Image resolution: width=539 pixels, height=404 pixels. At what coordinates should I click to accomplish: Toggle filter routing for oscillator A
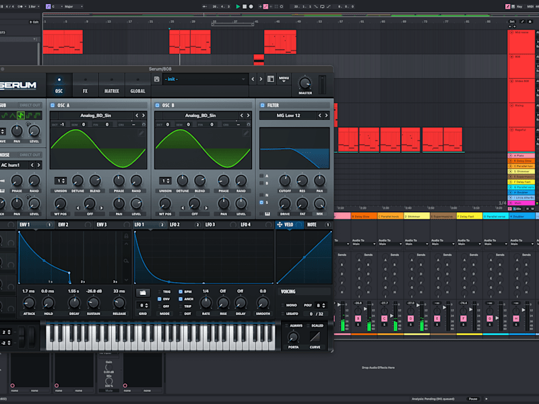click(x=261, y=176)
